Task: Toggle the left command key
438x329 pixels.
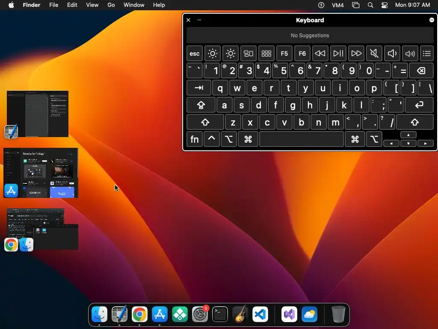Action: pos(248,139)
